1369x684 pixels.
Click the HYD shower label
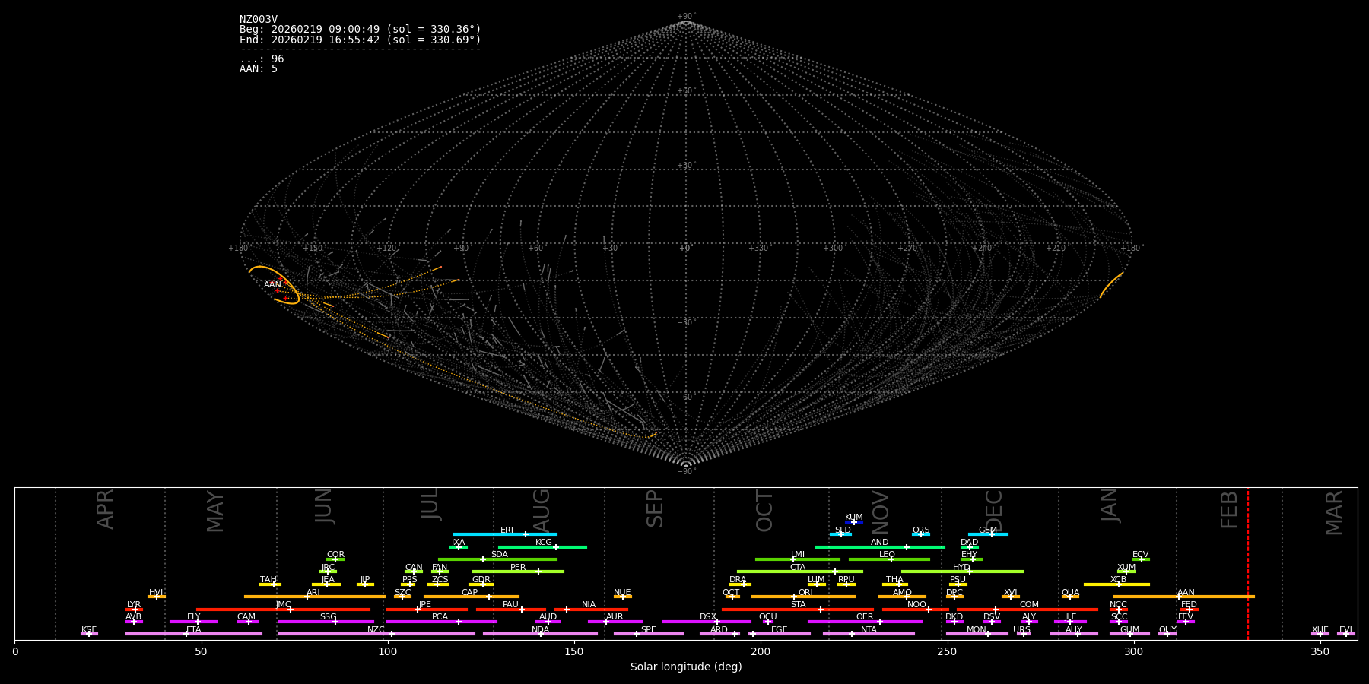(962, 568)
